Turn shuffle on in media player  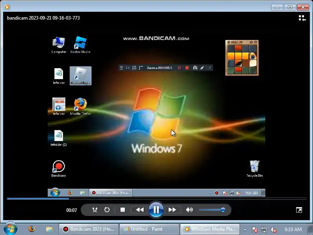click(x=95, y=210)
